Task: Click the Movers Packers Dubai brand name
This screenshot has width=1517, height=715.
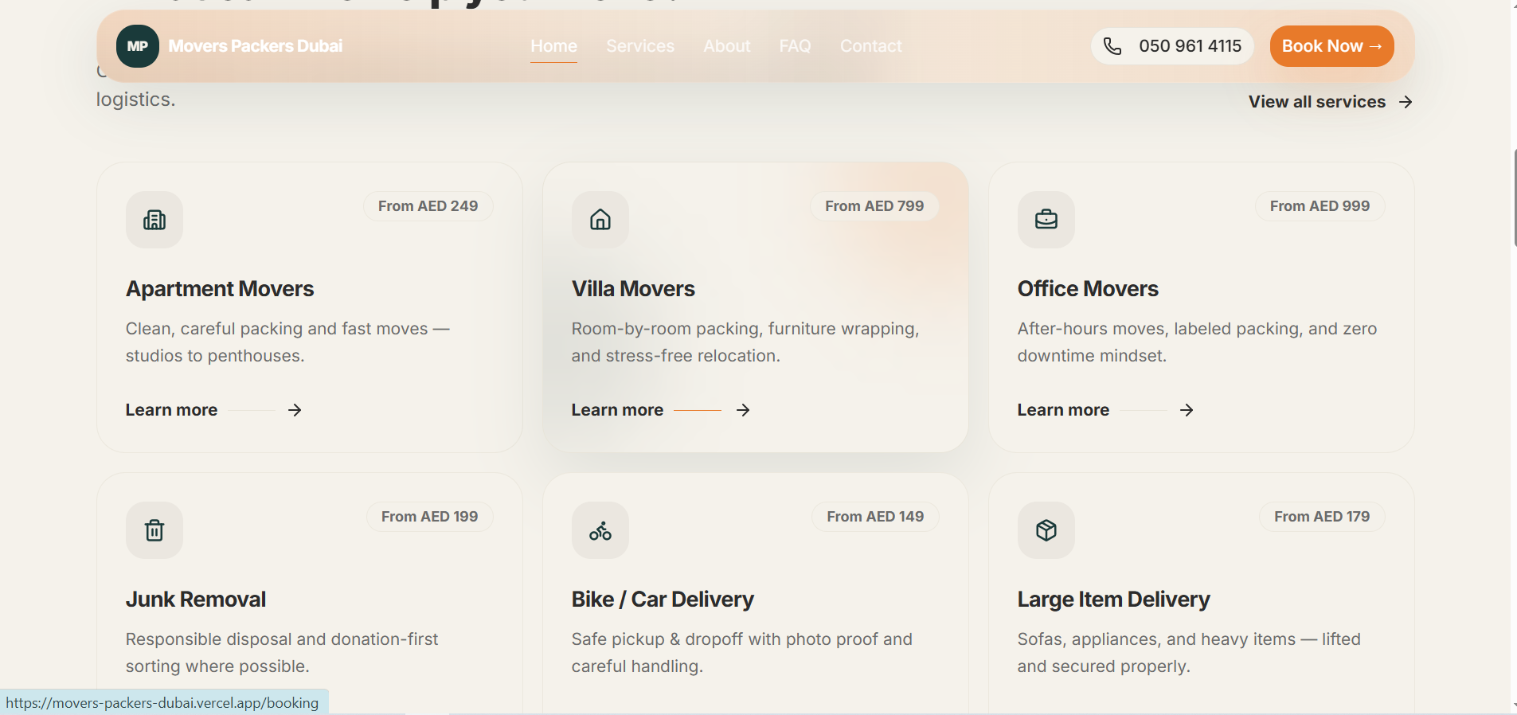Action: click(256, 46)
